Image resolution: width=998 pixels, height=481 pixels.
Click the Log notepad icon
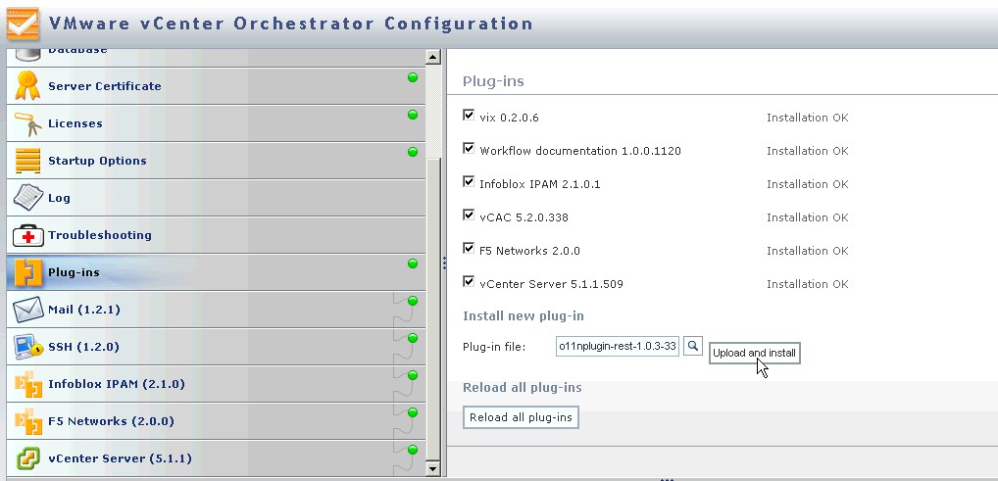click(x=27, y=198)
